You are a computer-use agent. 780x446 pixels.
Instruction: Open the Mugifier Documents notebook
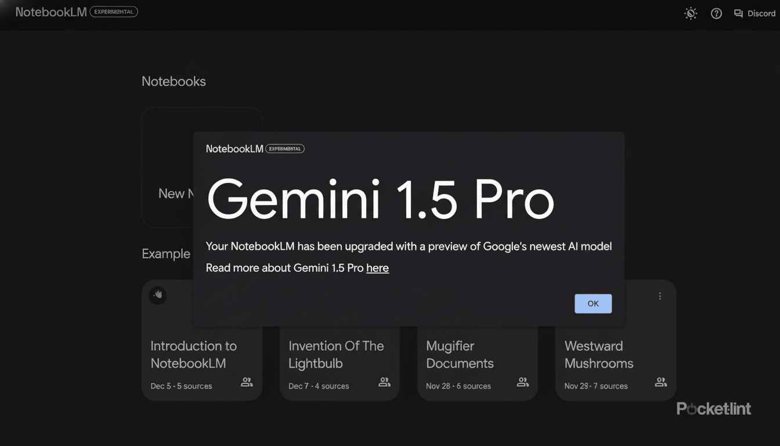point(460,354)
